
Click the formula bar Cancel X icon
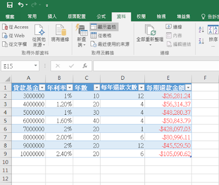coord(57,66)
